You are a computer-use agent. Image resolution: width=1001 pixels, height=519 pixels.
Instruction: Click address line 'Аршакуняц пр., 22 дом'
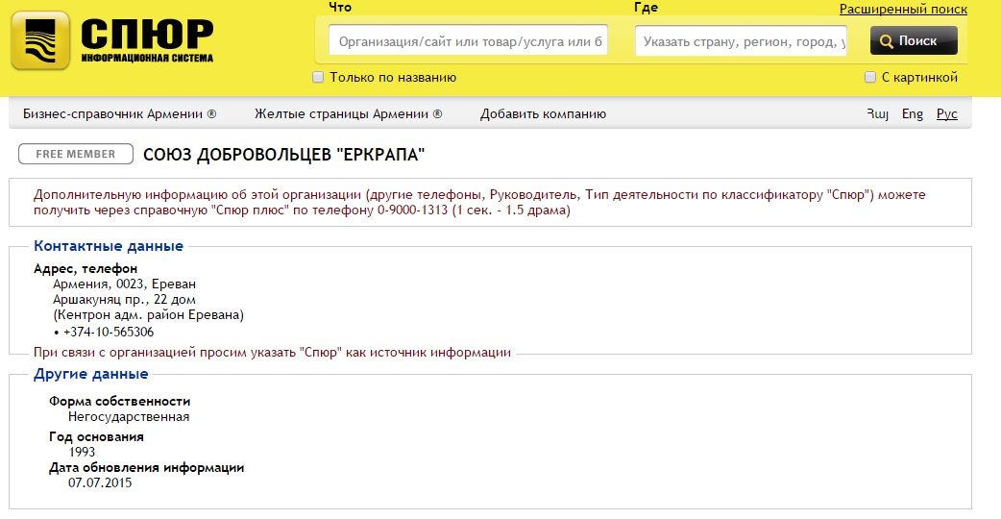click(124, 300)
